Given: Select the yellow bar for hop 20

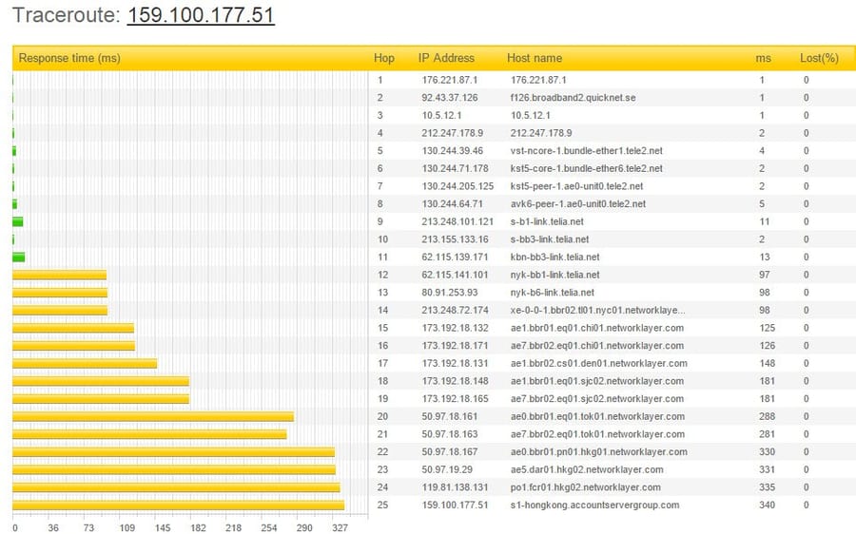Looking at the screenshot, I should coord(153,417).
